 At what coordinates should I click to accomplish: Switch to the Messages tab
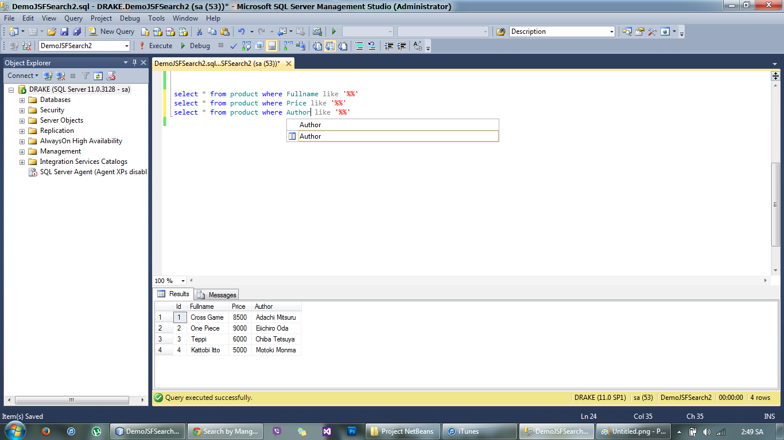click(x=217, y=294)
